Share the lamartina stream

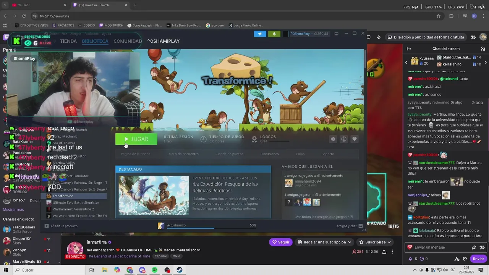[x=384, y=252]
